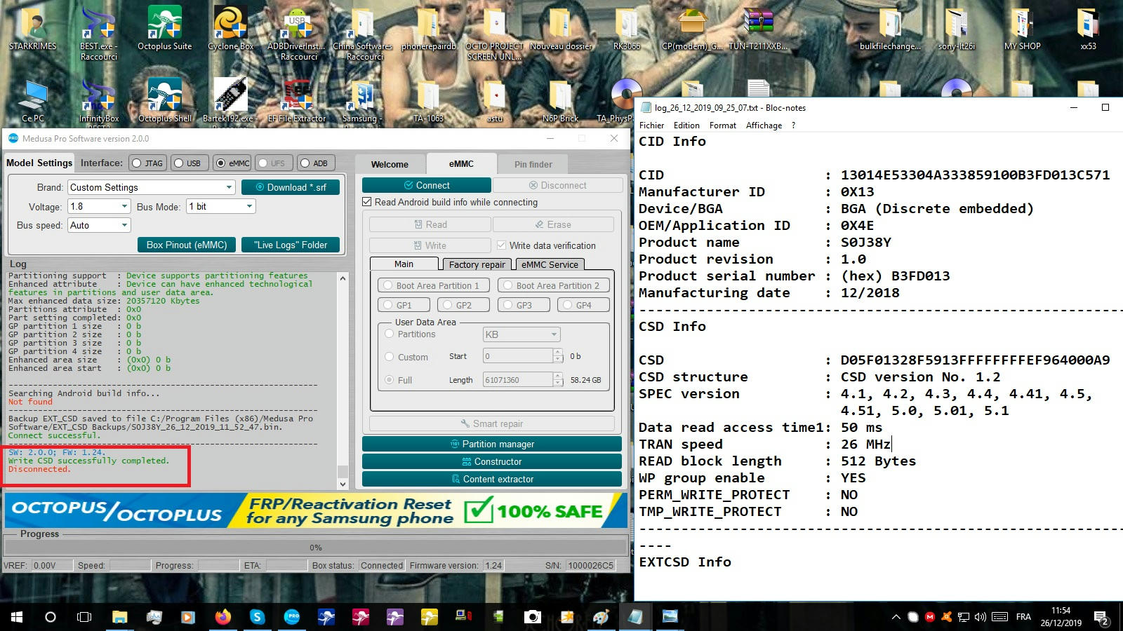Open the Live Logs Folder
Viewport: 1123px width, 631px height.
click(x=291, y=245)
